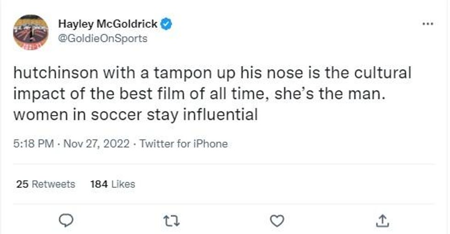Open the three-dot more options menu
450x234 pixels.
427,23
